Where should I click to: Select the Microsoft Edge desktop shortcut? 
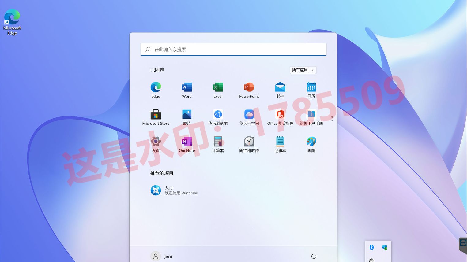click(12, 22)
